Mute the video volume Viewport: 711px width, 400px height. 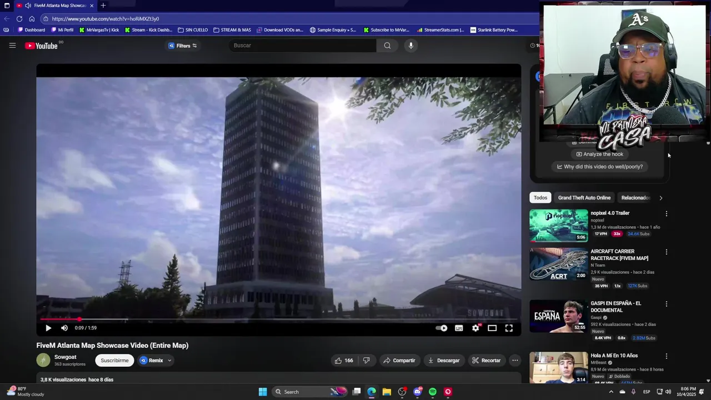click(64, 328)
